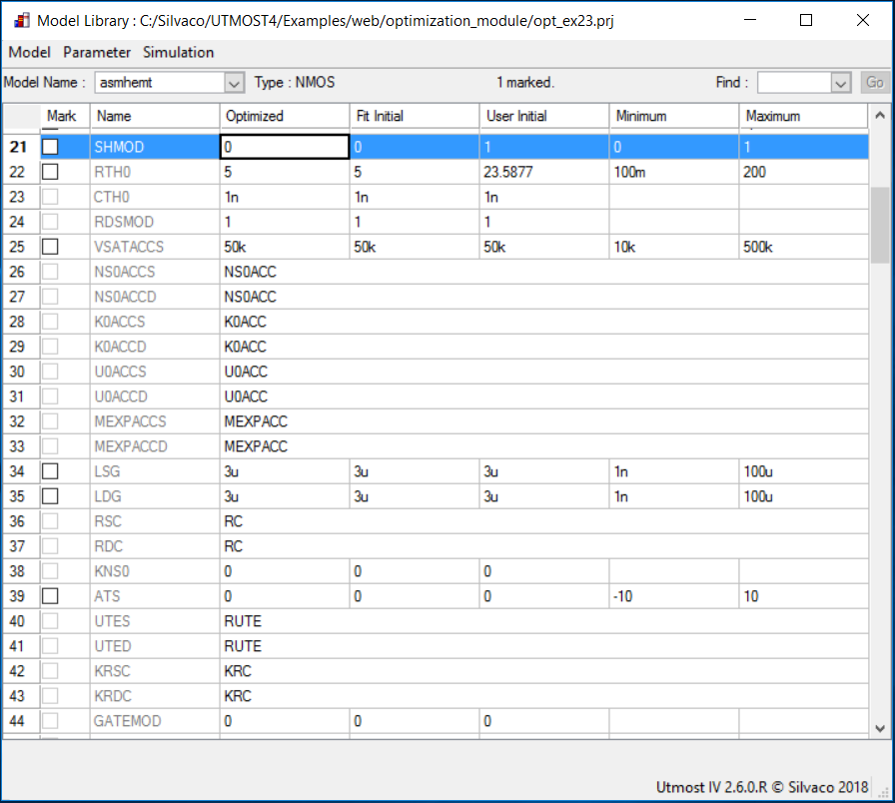Click the disabled CTH0 checkbox
This screenshot has height=803, width=895.
50,197
